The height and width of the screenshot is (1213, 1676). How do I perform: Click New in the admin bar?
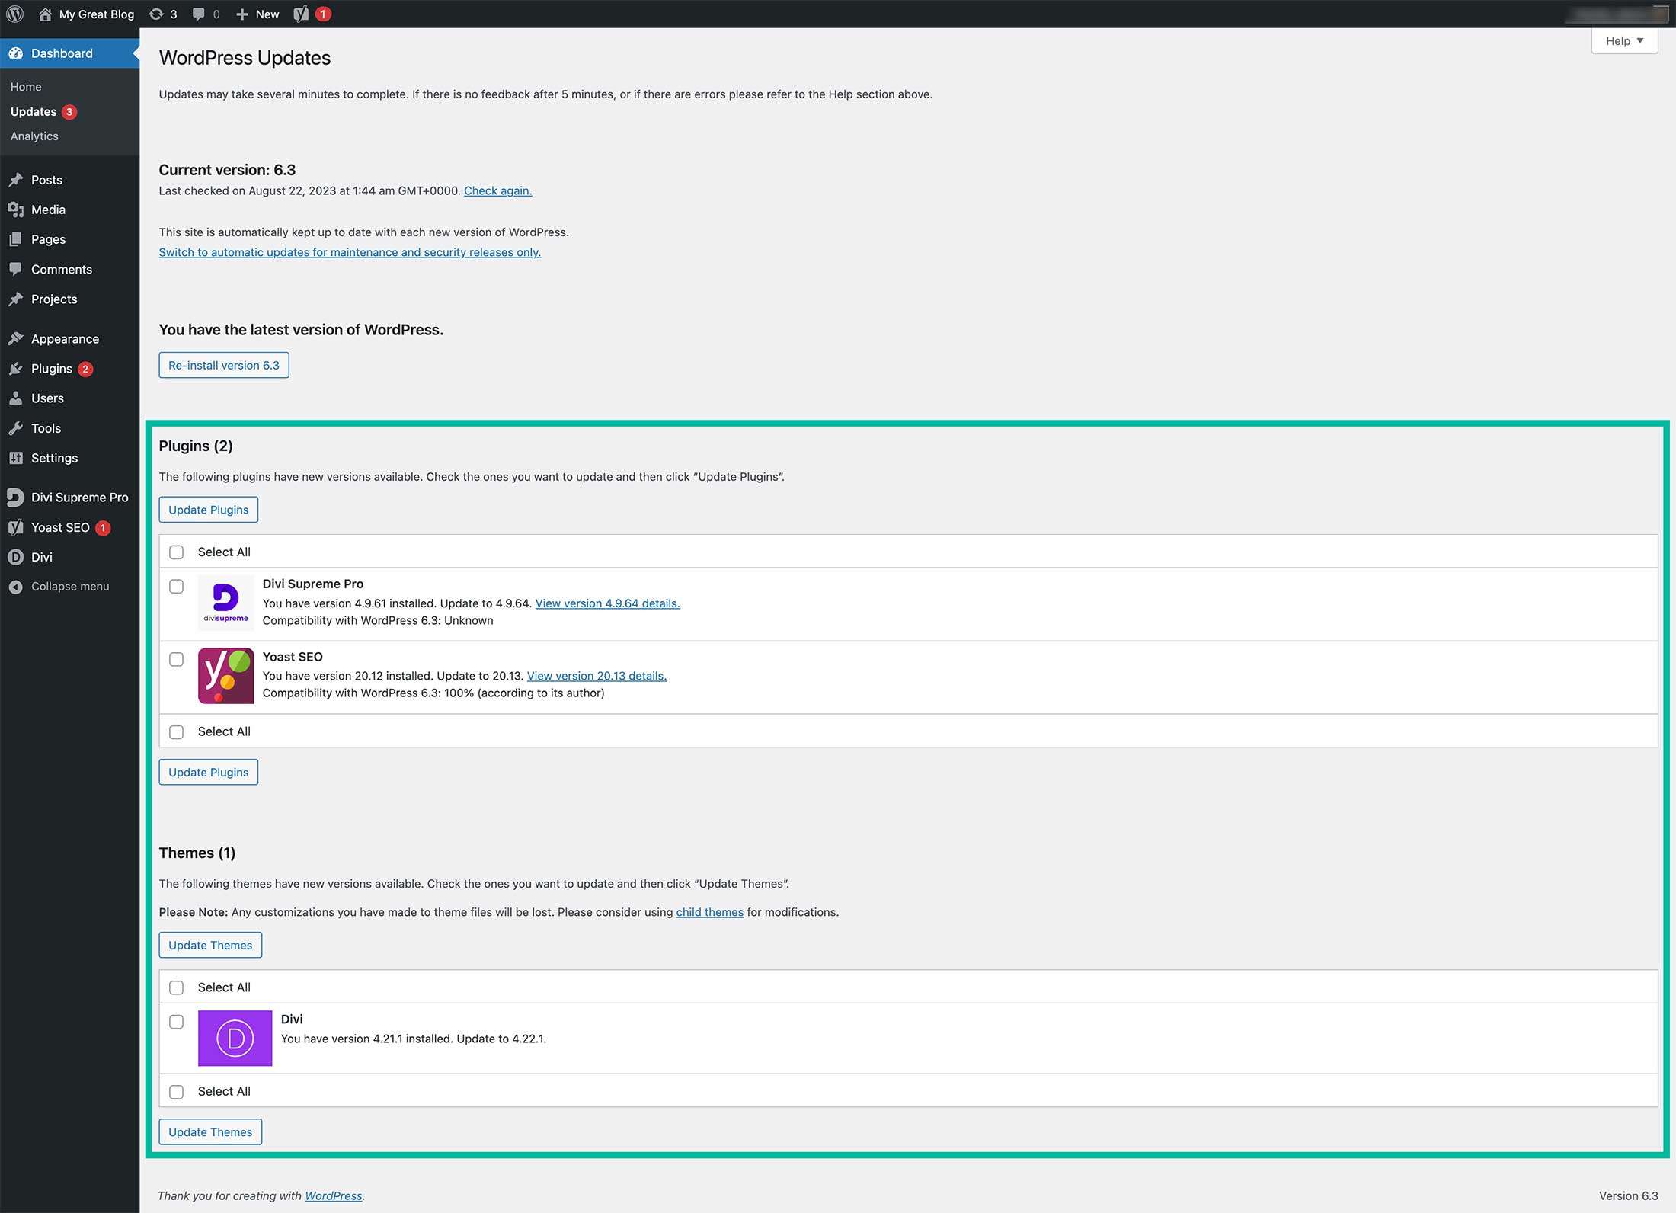pos(267,14)
